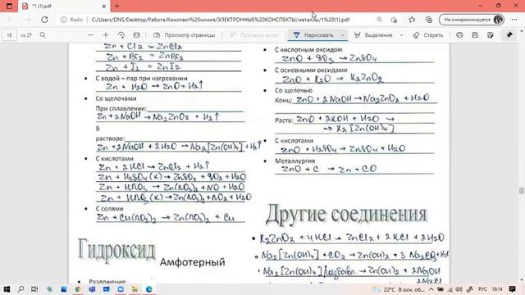The width and height of the screenshot is (525, 295).
Task: Open the volume control in tray
Action: tap(459, 289)
